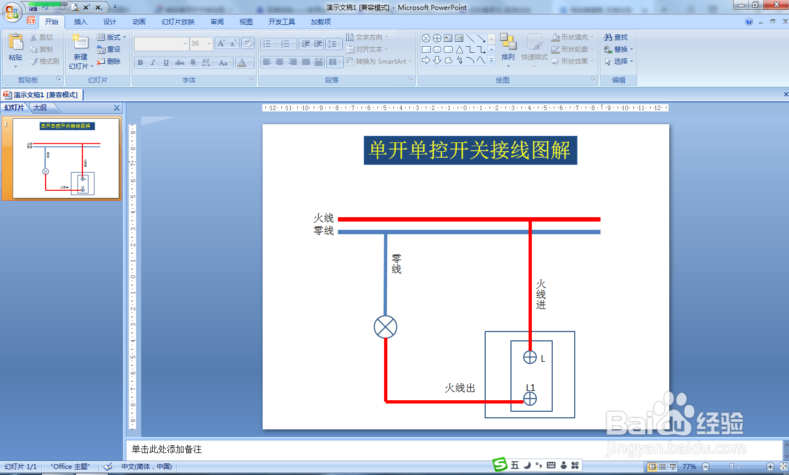
Task: Click the Reset (重设) slide button
Action: 109,49
